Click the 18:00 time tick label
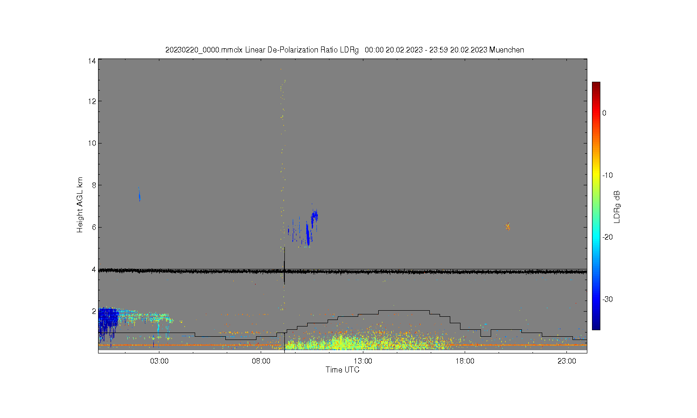Image resolution: width=697 pixels, height=418 pixels. pos(465,361)
